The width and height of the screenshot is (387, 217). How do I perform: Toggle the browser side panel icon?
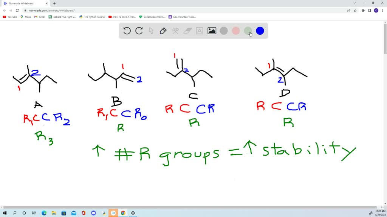point(368,11)
